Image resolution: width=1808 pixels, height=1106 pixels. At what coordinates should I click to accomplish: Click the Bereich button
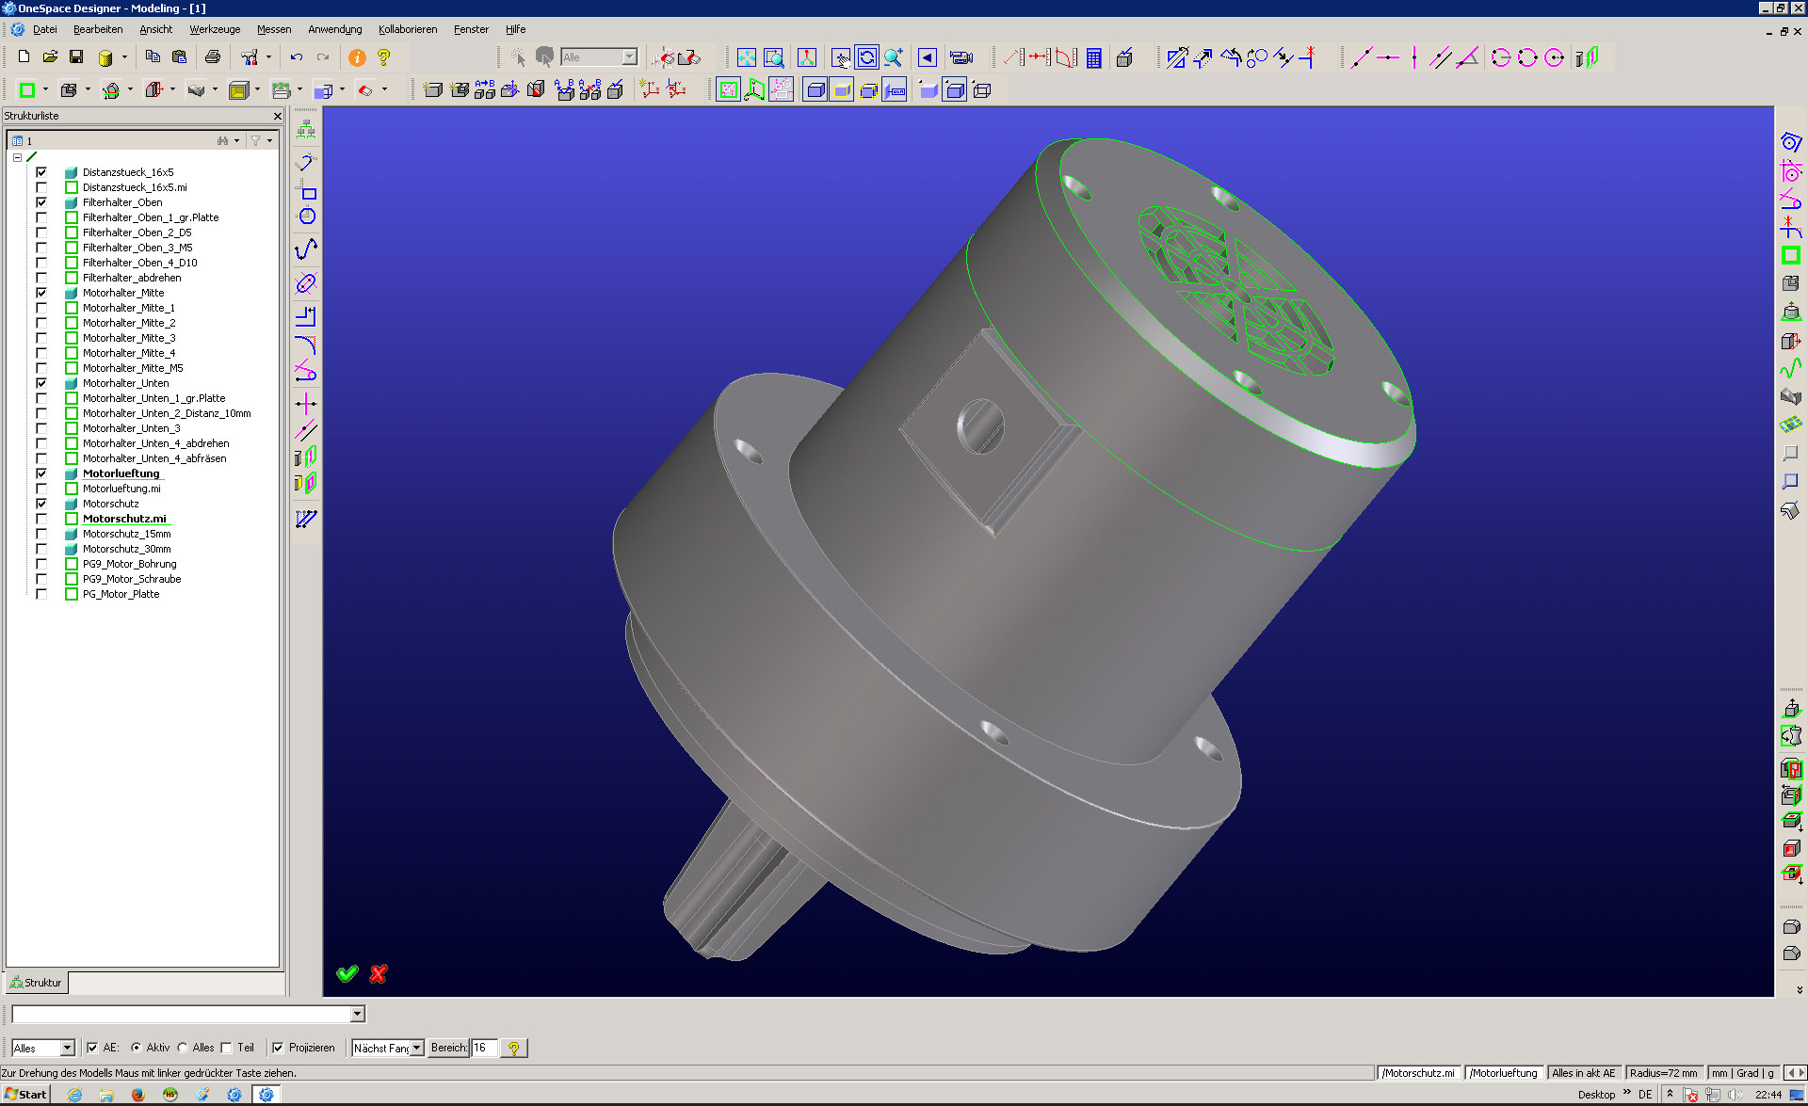point(449,1048)
